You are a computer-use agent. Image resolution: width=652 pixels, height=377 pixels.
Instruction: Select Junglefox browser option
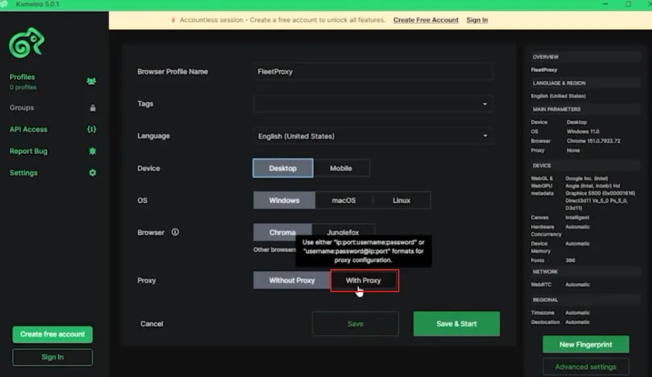coord(343,232)
